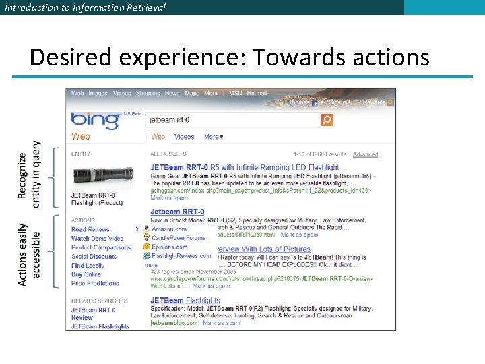Open Overview With Lots of Pictures result

pos(264,249)
